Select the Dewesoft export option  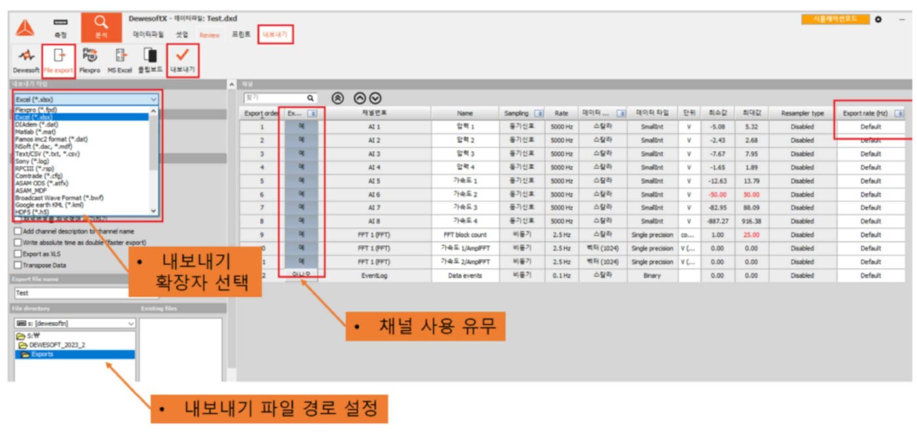coord(26,61)
